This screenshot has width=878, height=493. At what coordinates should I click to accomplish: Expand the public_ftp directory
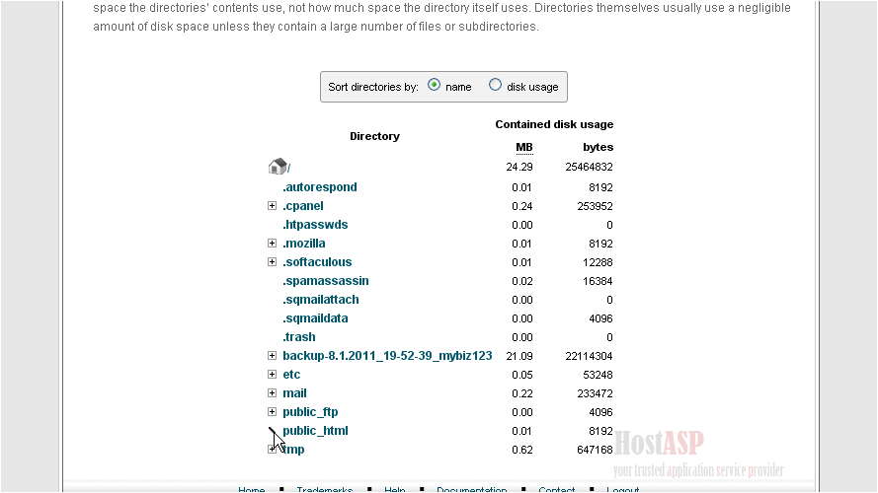click(x=273, y=412)
